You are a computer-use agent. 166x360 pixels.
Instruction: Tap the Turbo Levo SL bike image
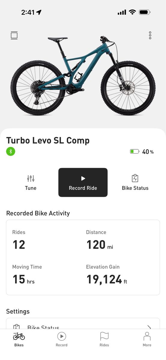[83, 76]
